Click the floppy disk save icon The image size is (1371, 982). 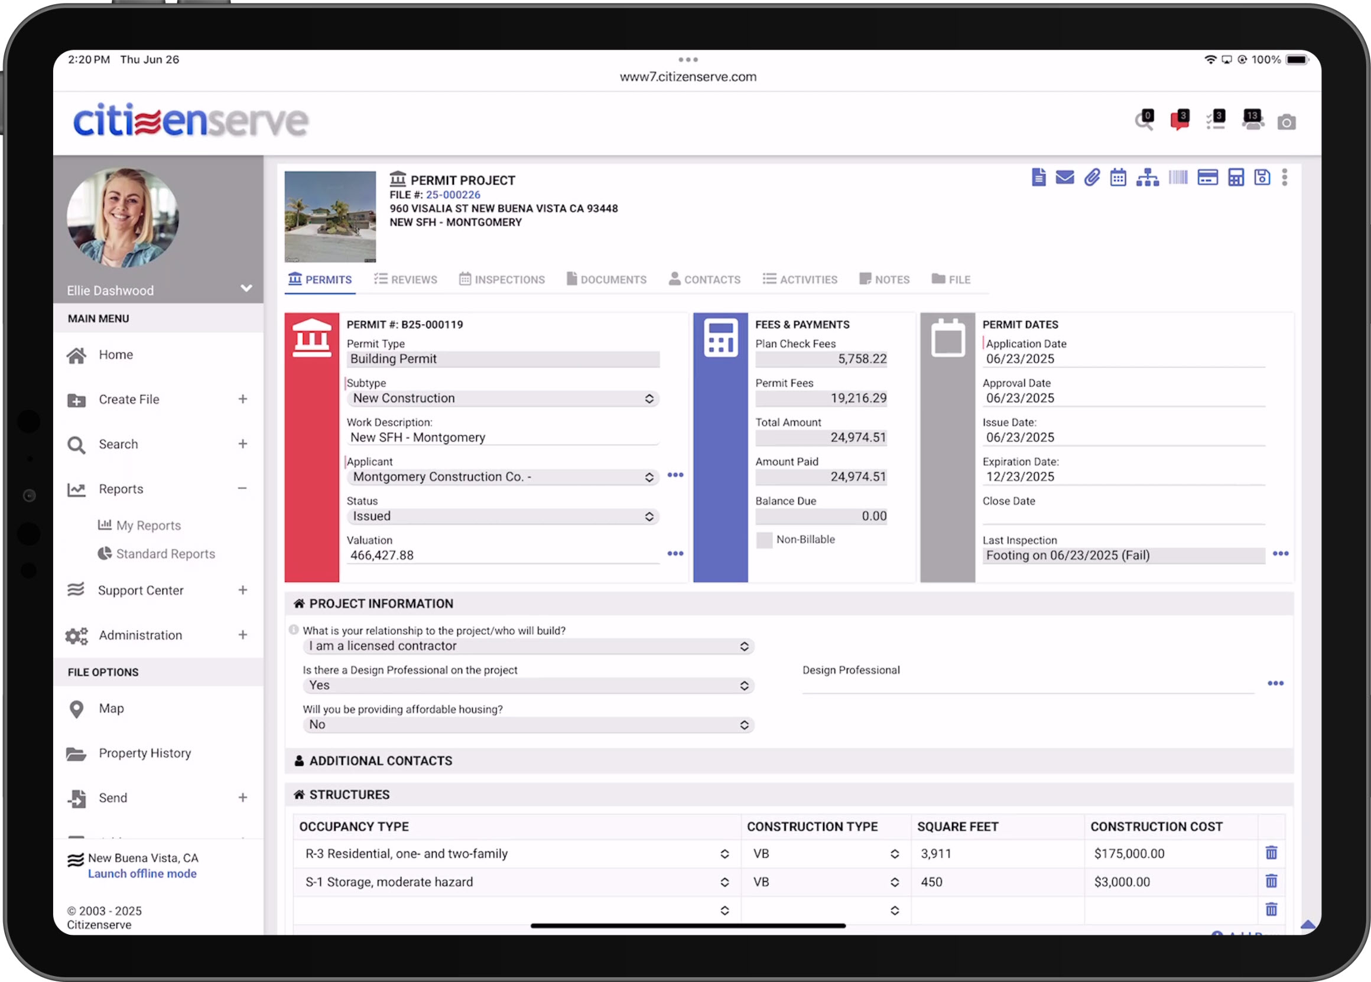click(x=1262, y=178)
